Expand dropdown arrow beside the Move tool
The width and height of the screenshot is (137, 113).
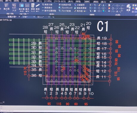click(92, 5)
